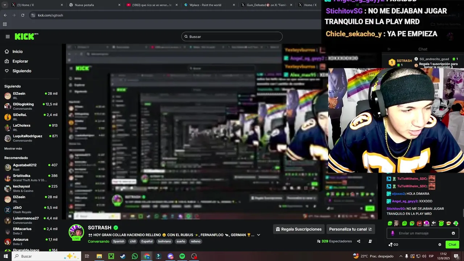Go back in browser history
Screen dimensions: 464x261
(5, 15)
